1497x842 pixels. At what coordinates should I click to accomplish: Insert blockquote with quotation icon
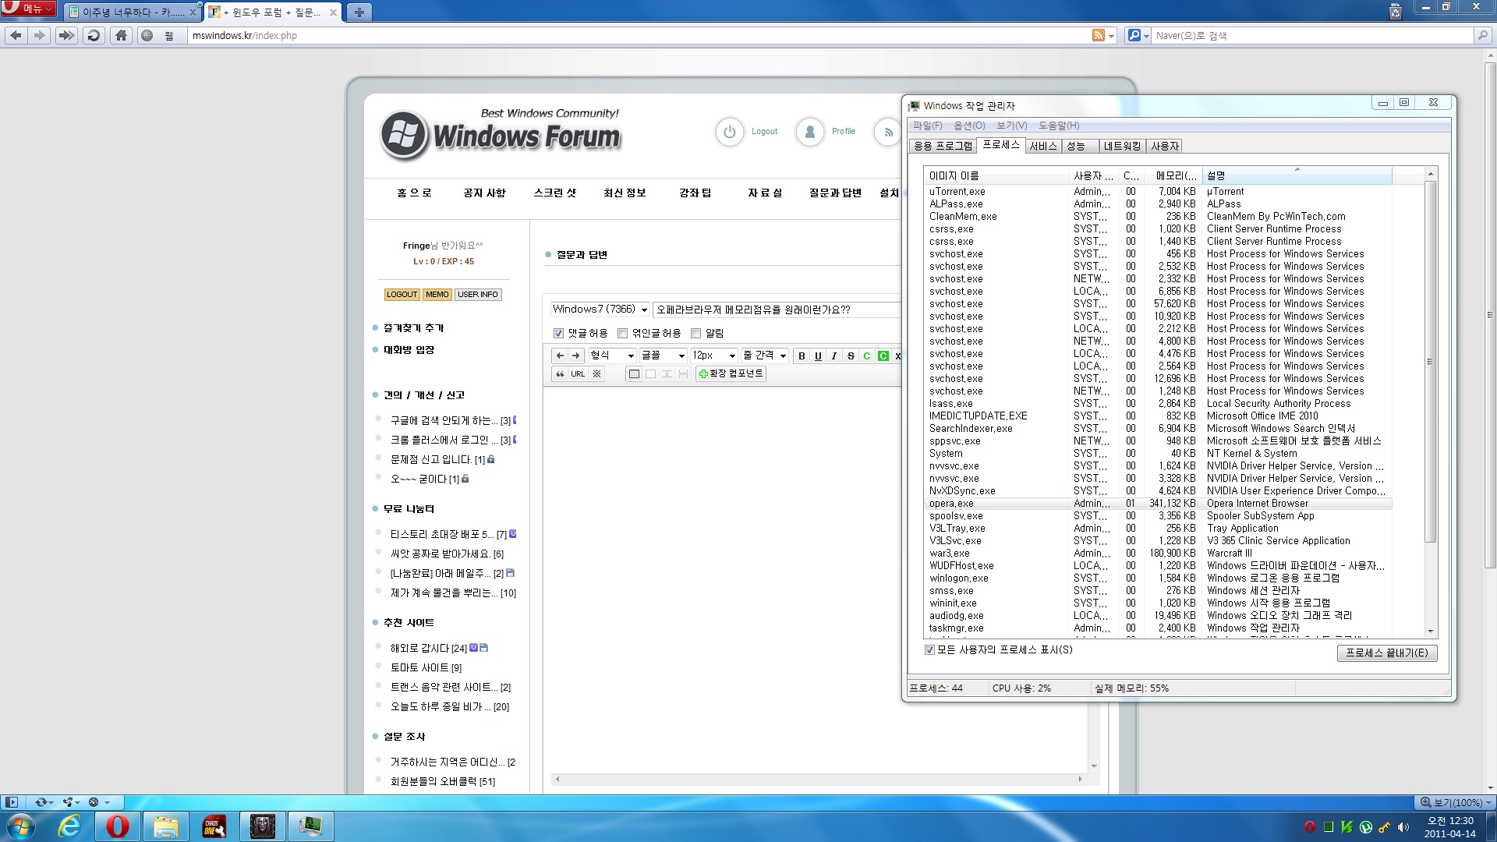(x=560, y=374)
